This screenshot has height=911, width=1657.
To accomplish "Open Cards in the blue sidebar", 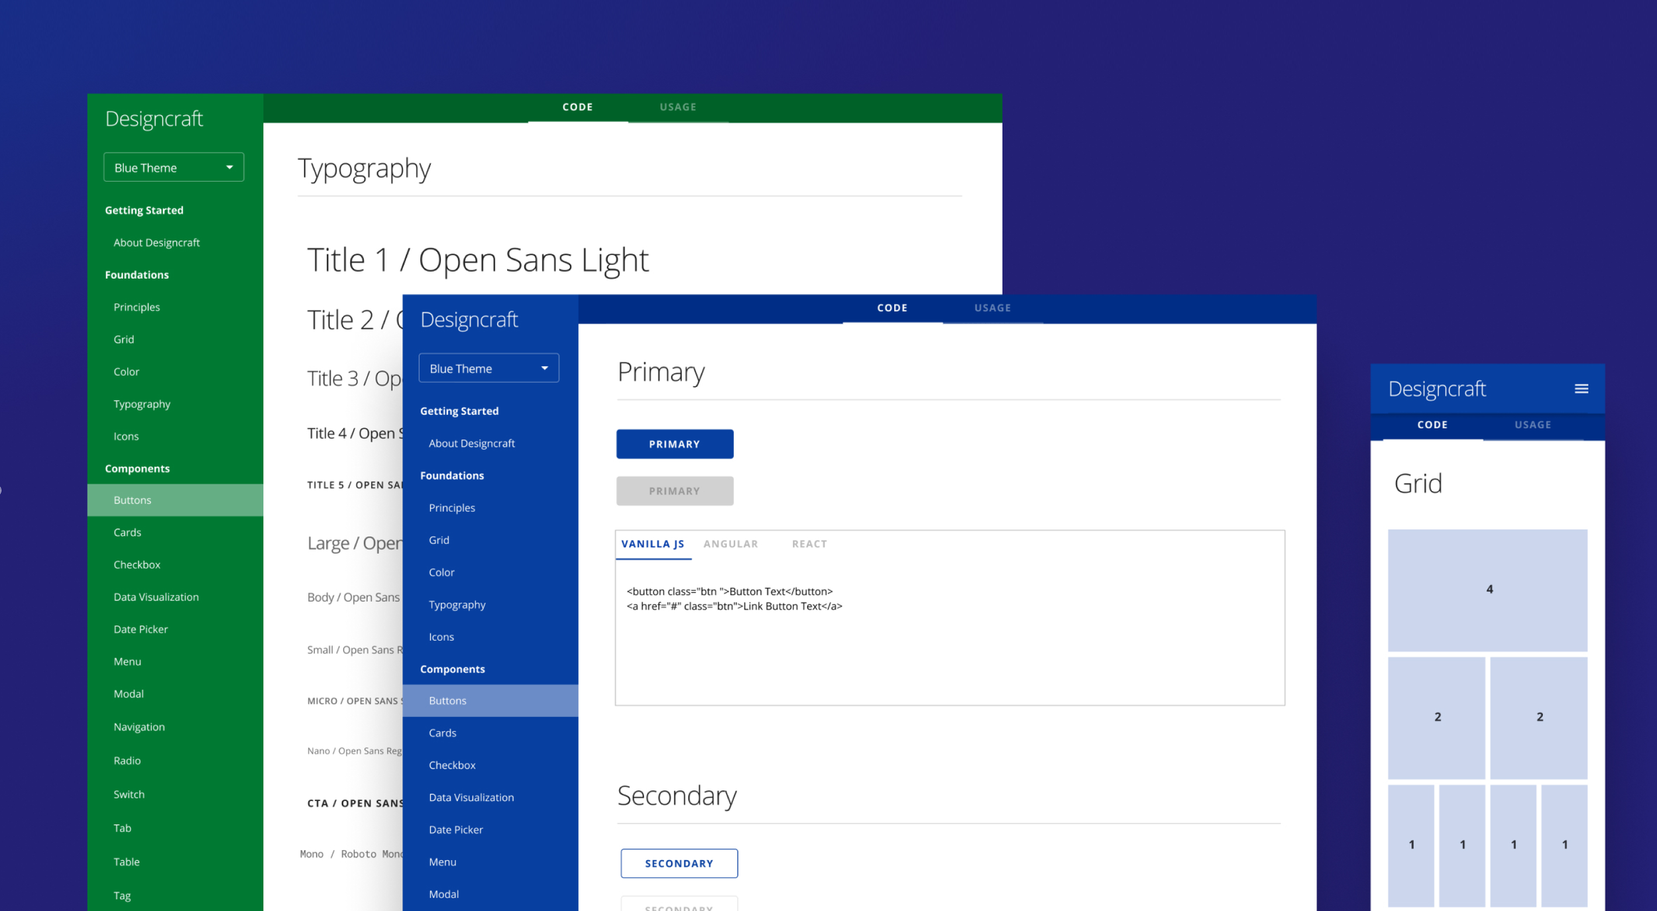I will pyautogui.click(x=442, y=733).
